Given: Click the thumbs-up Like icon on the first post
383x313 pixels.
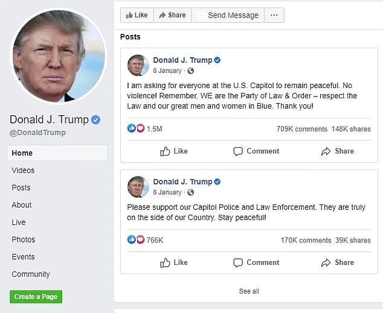Looking at the screenshot, I should (166, 151).
